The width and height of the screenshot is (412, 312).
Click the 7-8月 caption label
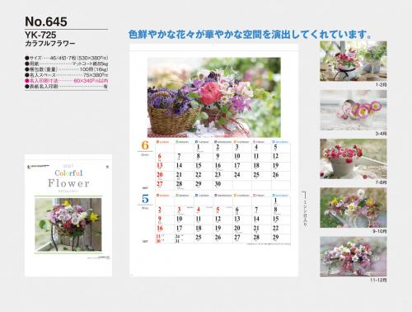coord(381,182)
